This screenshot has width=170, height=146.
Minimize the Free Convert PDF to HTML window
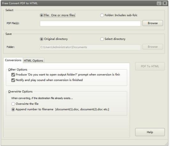159,3
